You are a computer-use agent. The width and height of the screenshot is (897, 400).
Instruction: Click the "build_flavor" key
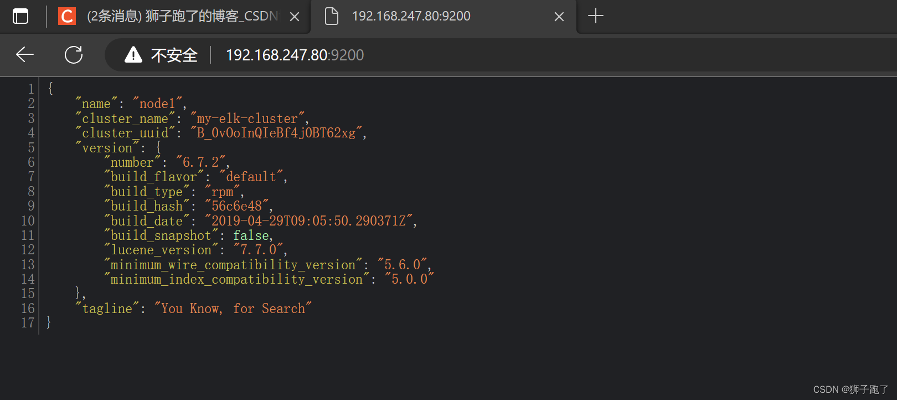154,177
